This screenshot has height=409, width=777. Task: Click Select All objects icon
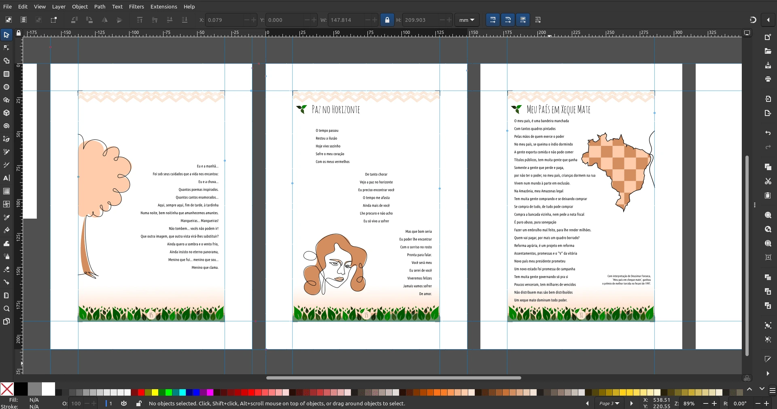pyautogui.click(x=8, y=20)
